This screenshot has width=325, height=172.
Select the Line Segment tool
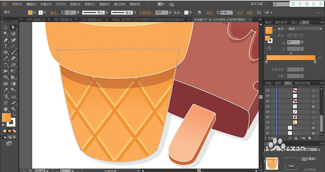click(13, 46)
